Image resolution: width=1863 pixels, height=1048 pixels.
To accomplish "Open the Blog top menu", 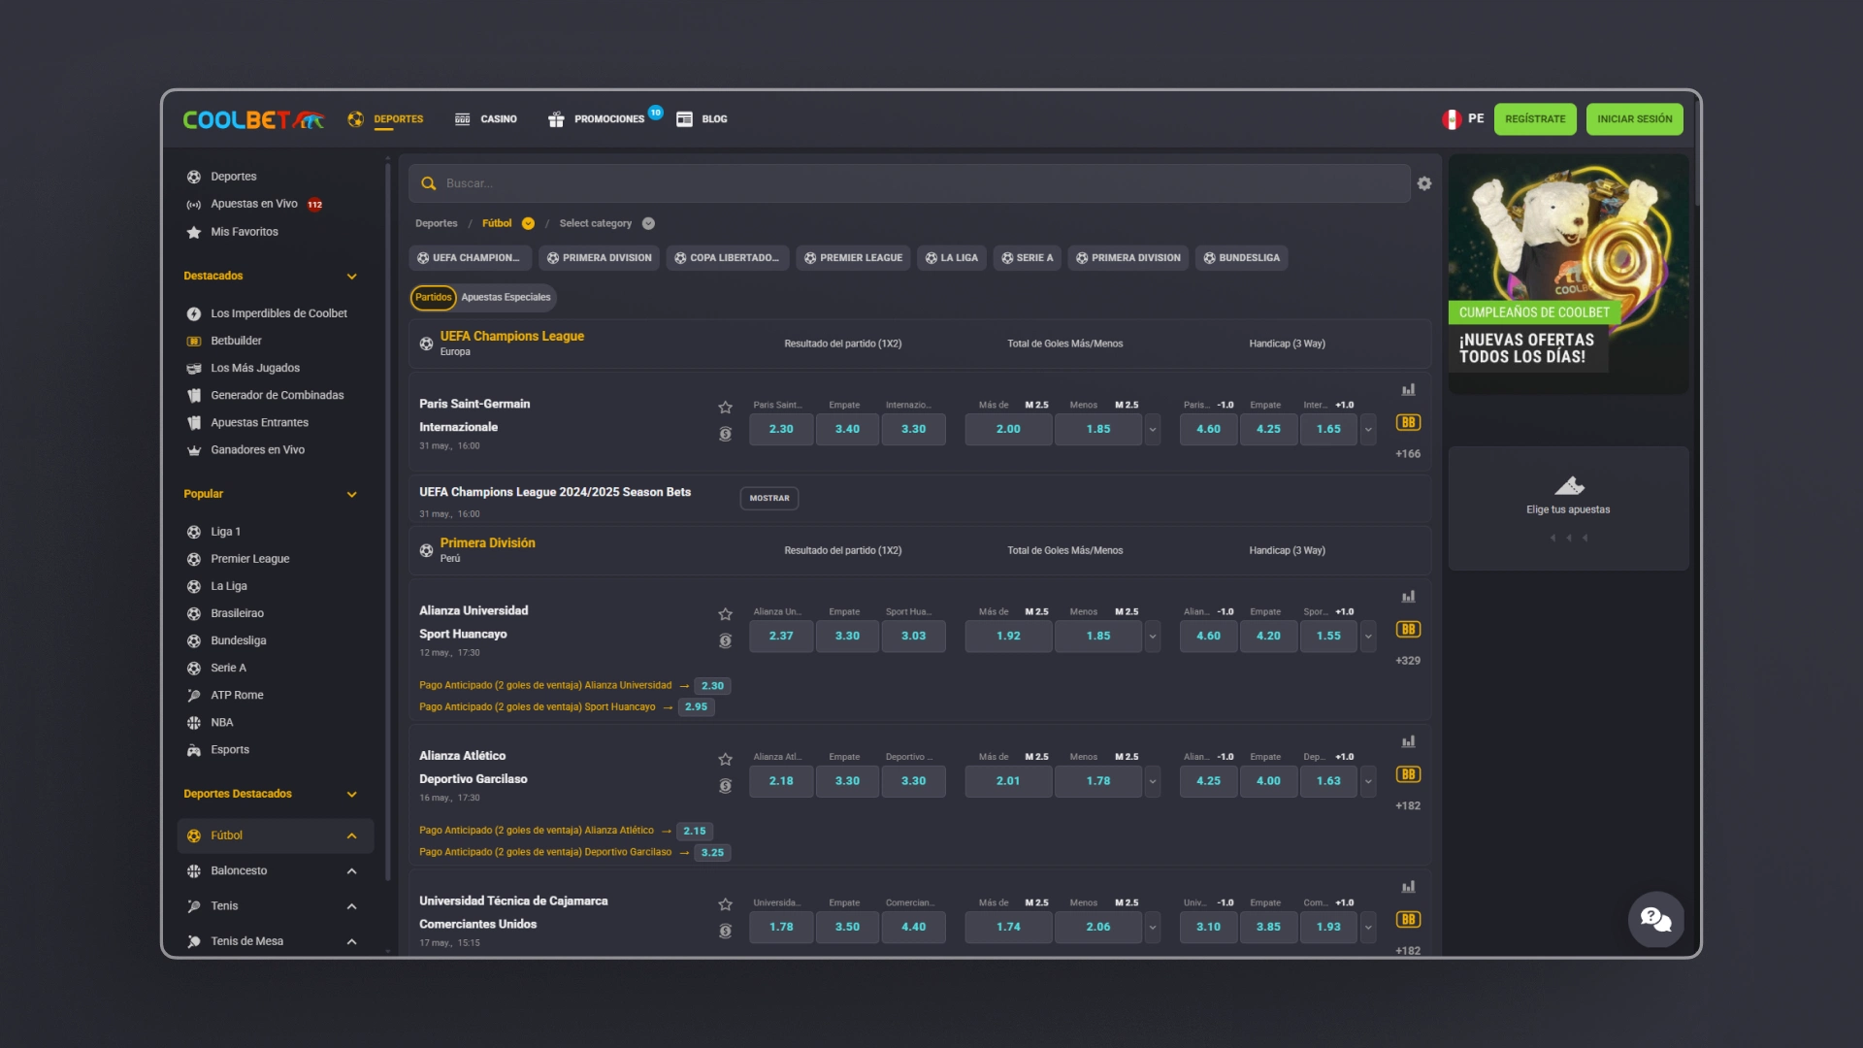I will tap(702, 119).
